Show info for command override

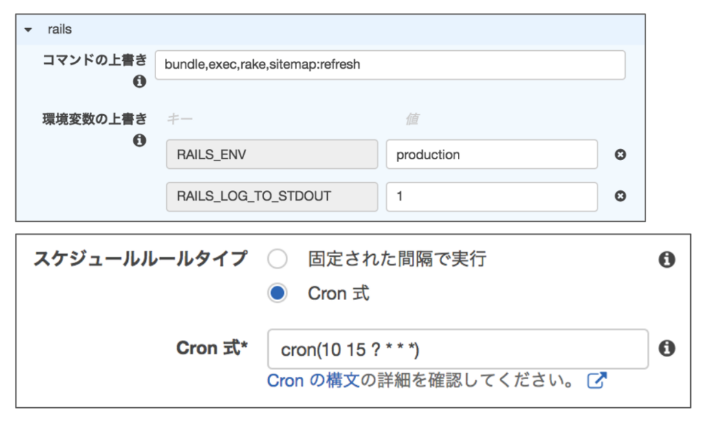coord(139,82)
